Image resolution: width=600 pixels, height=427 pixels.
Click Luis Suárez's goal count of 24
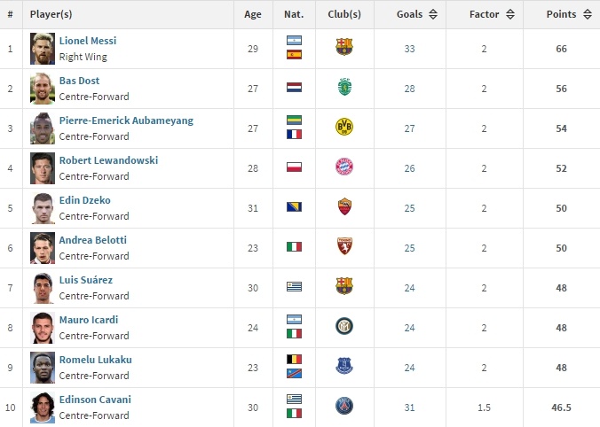[409, 288]
